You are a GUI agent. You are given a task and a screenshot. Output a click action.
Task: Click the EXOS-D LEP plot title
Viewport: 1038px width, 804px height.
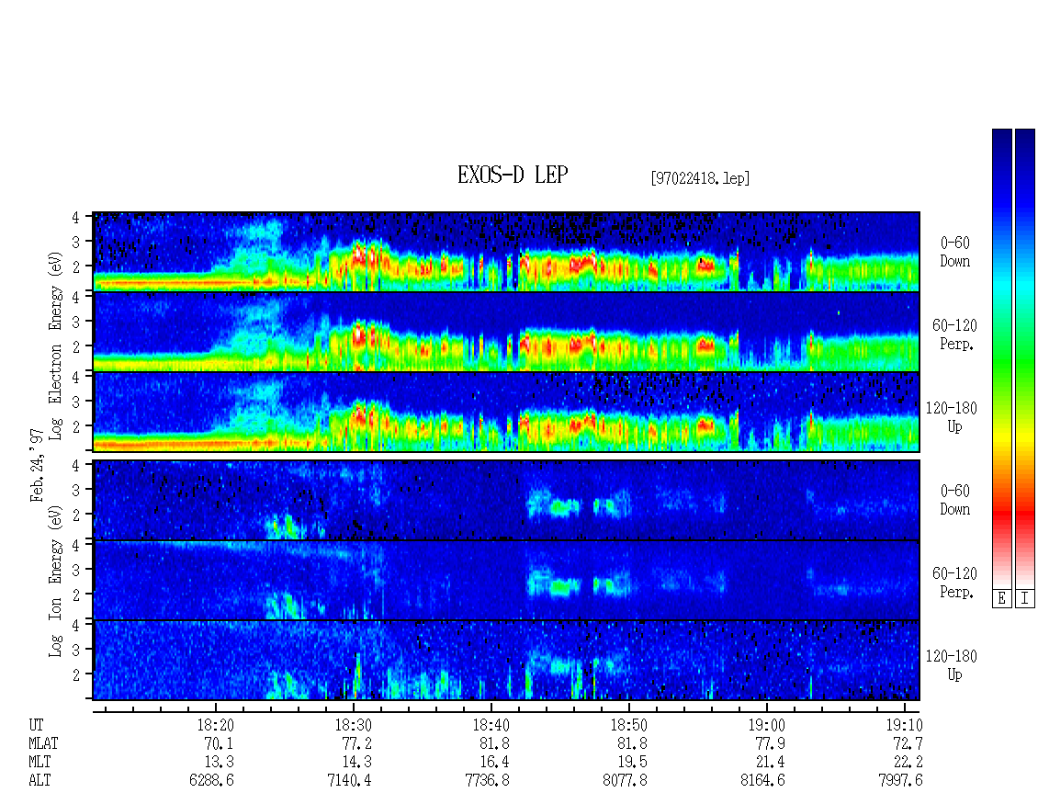pos(513,175)
